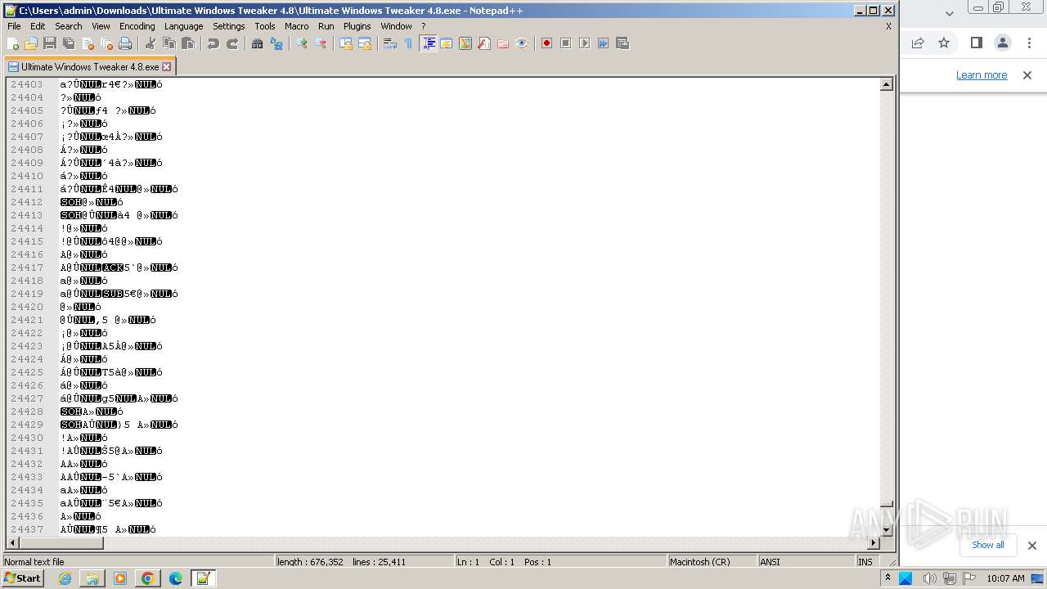Click the INS mode indicator in status bar
This screenshot has height=589, width=1047.
pyautogui.click(x=865, y=561)
